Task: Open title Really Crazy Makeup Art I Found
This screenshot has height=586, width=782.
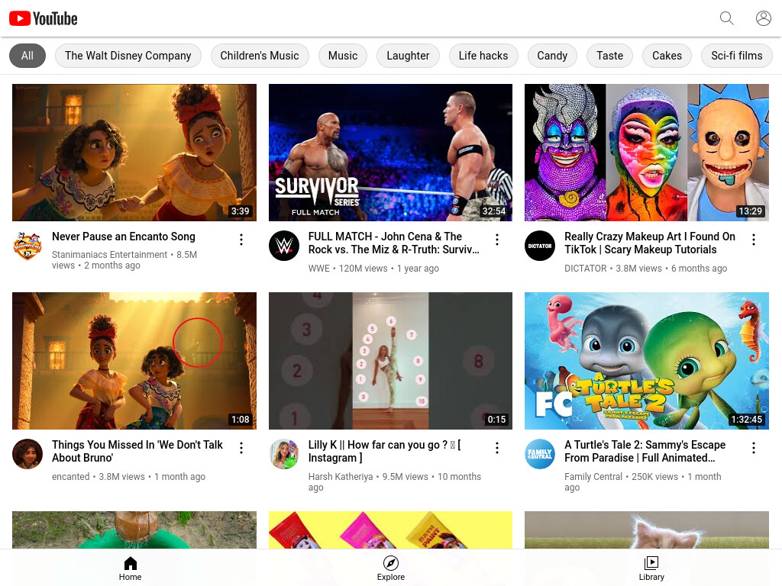Action: coord(650,243)
